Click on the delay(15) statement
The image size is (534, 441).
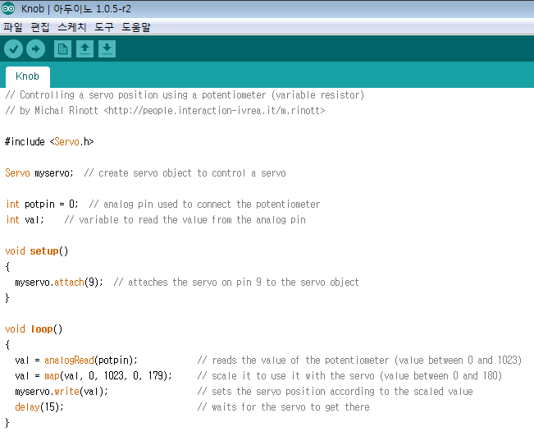click(x=39, y=407)
